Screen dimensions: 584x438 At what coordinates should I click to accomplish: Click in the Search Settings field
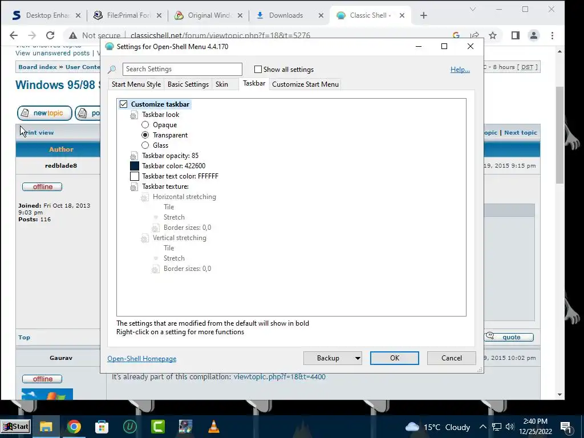[x=182, y=69]
